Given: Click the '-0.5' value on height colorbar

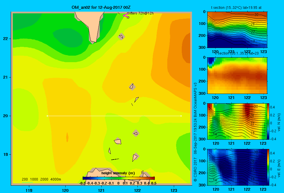Looking at the screenshot, I should [x=83, y=183].
